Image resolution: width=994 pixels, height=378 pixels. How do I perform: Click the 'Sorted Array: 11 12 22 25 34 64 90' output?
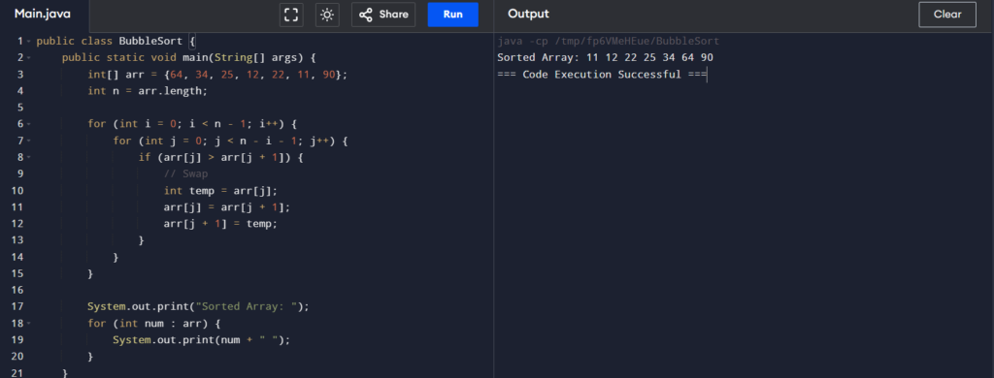pos(606,57)
